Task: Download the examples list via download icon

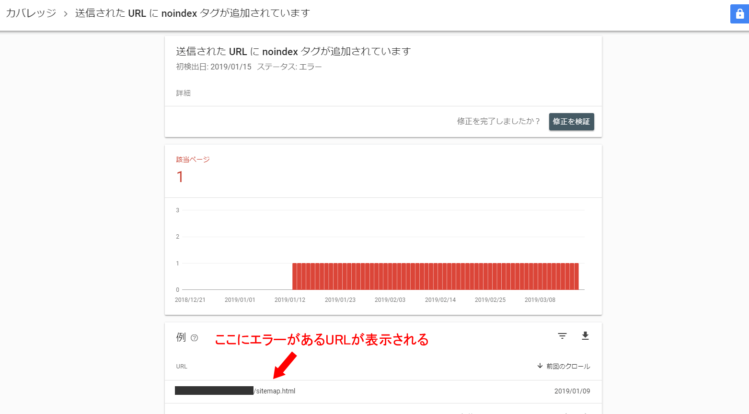Action: [585, 336]
